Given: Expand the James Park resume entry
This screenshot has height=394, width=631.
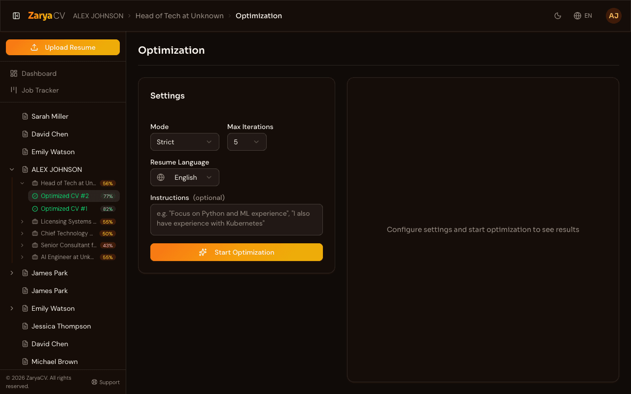Looking at the screenshot, I should tap(11, 272).
